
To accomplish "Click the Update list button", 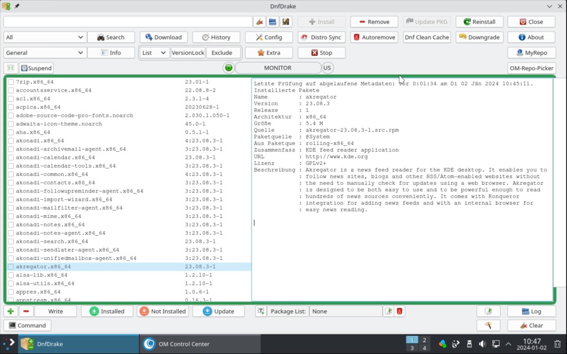I will click(x=219, y=311).
